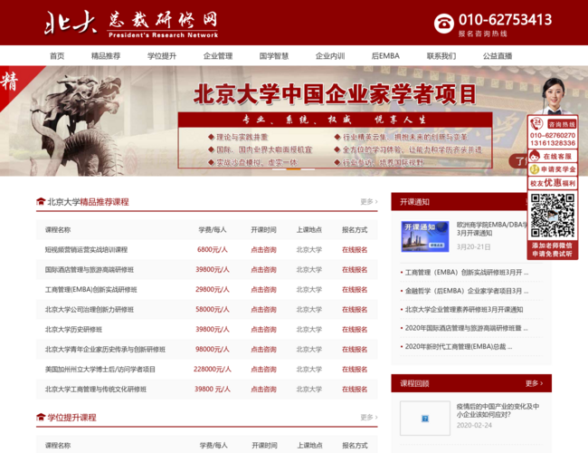The image size is (588, 453).
Task: Click the telephone hotline icon in header
Action: 443,24
